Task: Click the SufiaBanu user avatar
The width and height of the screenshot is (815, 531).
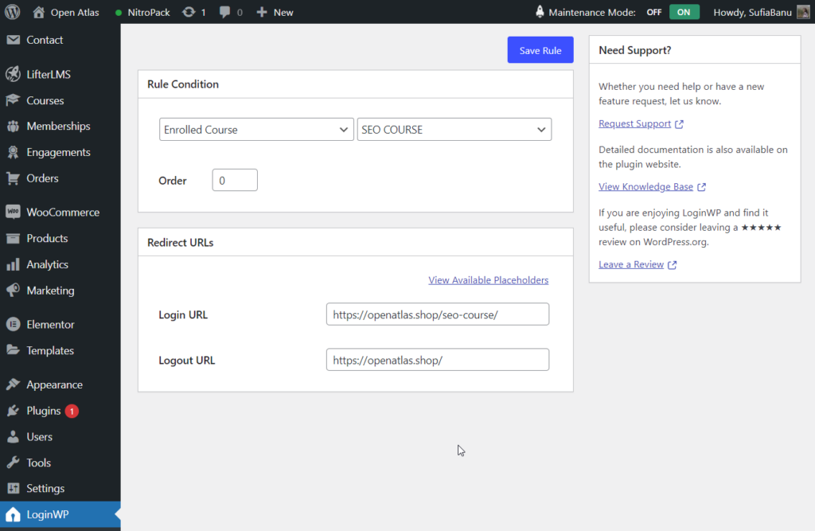Action: pos(803,12)
